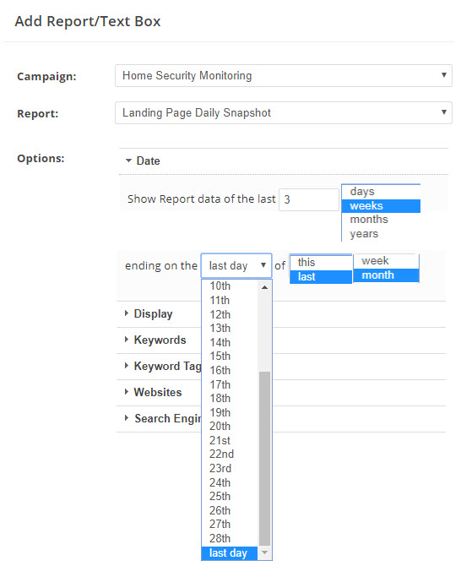Screen dimensions: 461x566
Task: Click the day list scroll-down arrow
Action: click(x=265, y=552)
